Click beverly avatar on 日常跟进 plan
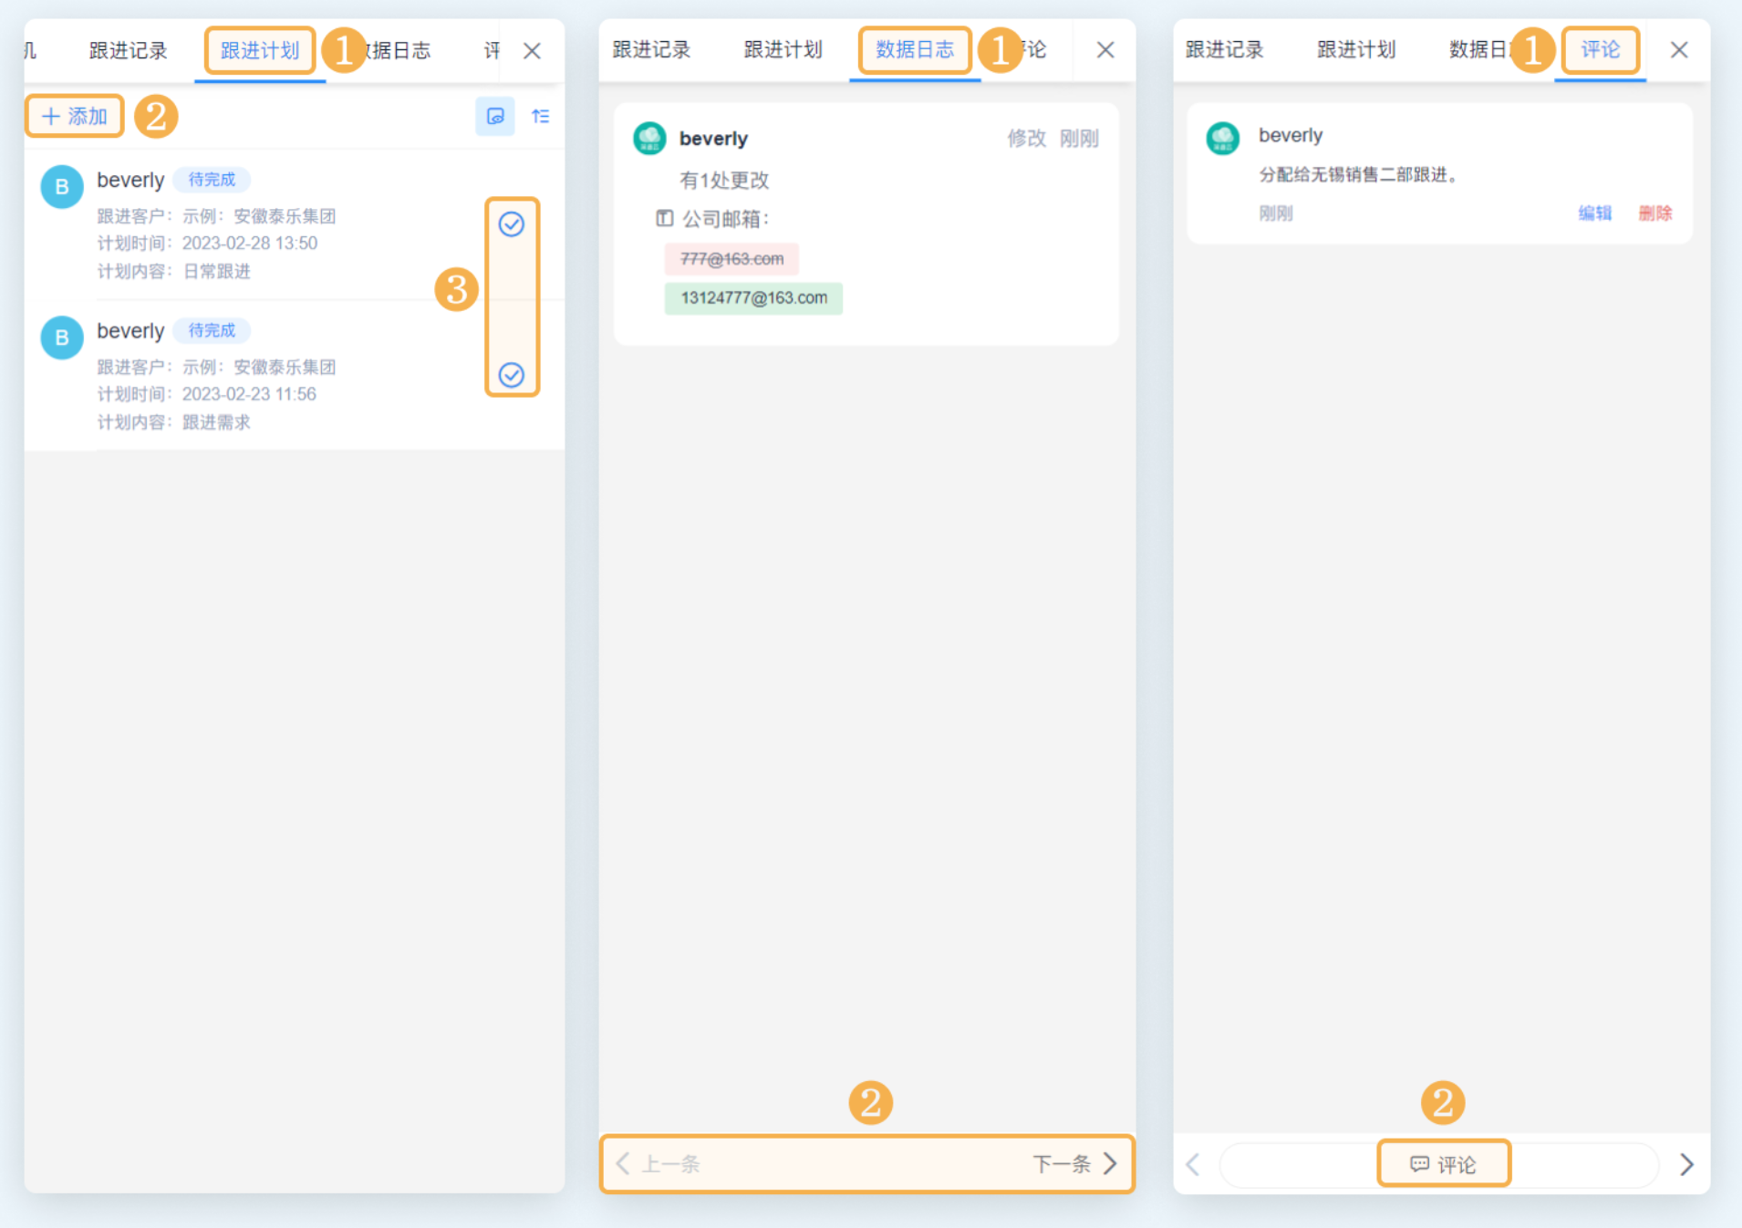The height and width of the screenshot is (1228, 1742). tap(62, 186)
